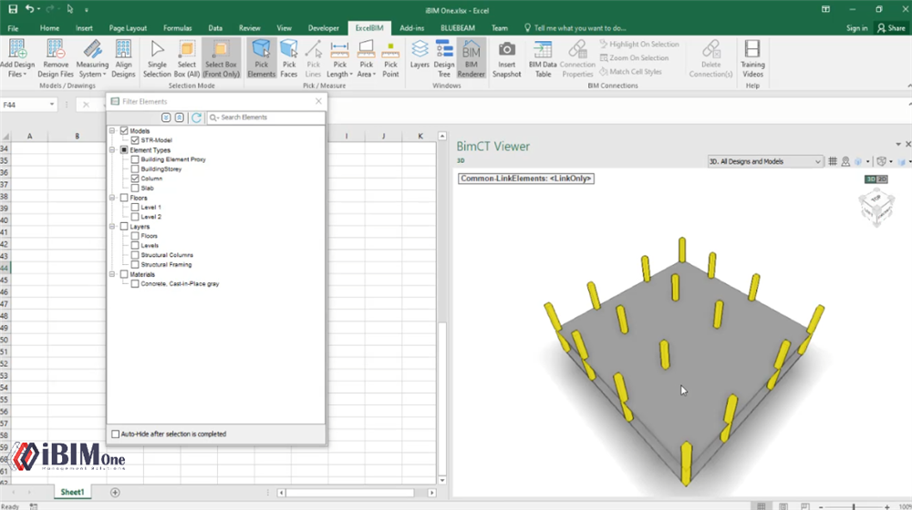Collapse the Materials tree node
This screenshot has height=510, width=912.
point(112,274)
